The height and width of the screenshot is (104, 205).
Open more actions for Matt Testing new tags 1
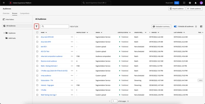pos(72,95)
